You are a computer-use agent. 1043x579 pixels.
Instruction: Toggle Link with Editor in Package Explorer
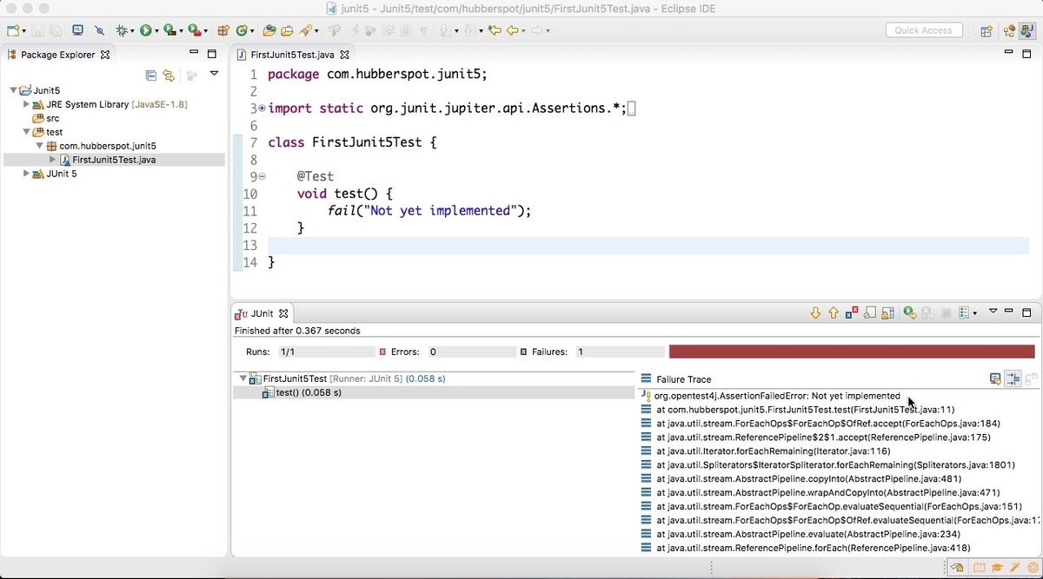169,76
